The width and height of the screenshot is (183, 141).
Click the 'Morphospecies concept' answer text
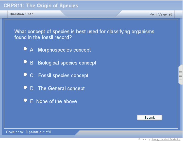coord(64,50)
